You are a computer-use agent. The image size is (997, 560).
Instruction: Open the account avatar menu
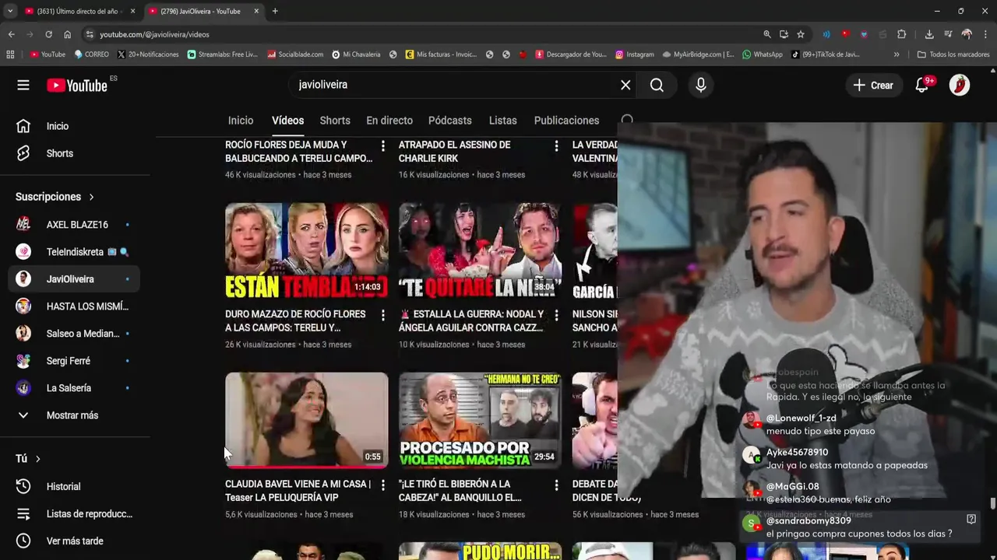[960, 85]
